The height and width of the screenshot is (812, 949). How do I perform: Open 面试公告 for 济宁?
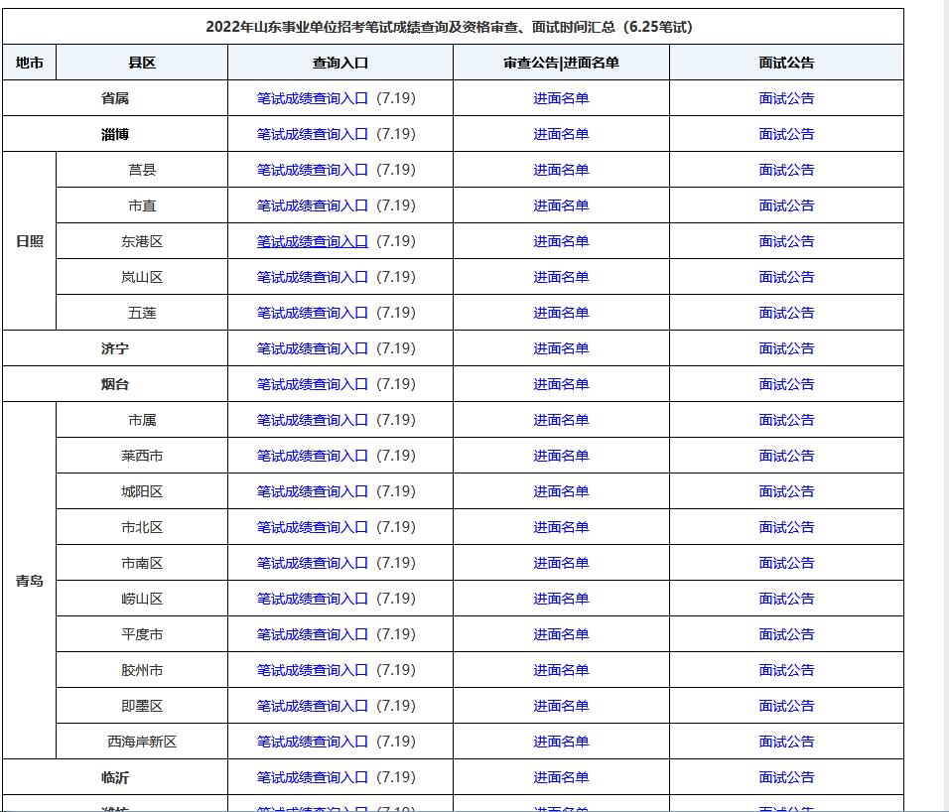point(787,347)
